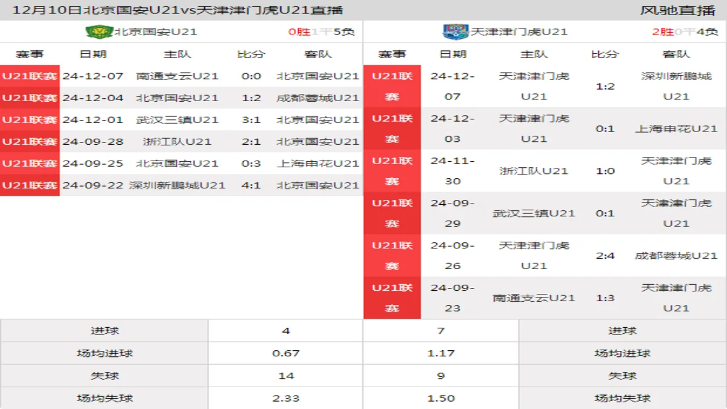Click the goals value 4 in stats table
The width and height of the screenshot is (727, 409).
[286, 331]
